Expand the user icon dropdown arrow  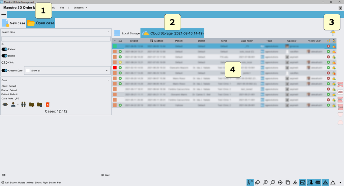(18, 105)
